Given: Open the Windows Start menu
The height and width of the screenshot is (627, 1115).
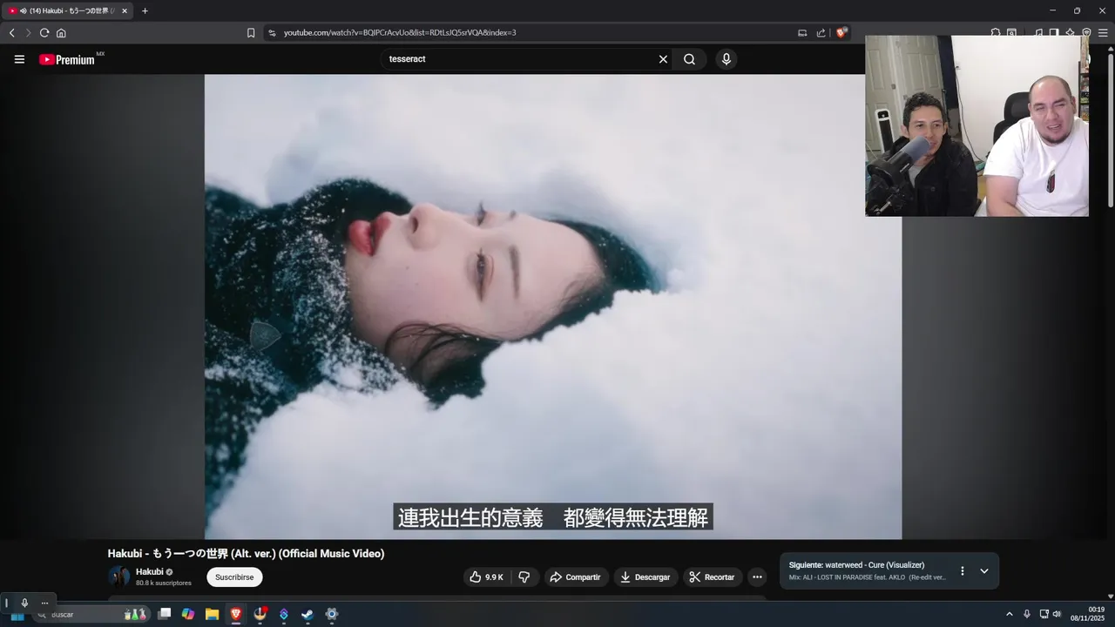Looking at the screenshot, I should click(17, 615).
